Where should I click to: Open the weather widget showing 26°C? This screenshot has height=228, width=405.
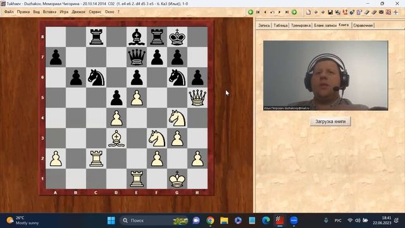pos(23,220)
